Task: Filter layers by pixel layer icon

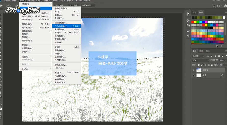Action: [208, 56]
